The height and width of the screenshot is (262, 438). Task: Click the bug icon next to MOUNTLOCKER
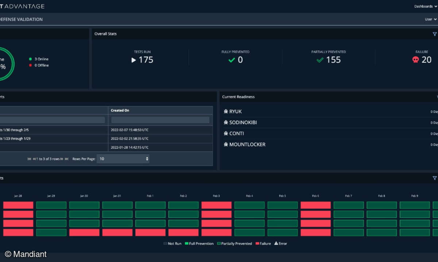226,144
